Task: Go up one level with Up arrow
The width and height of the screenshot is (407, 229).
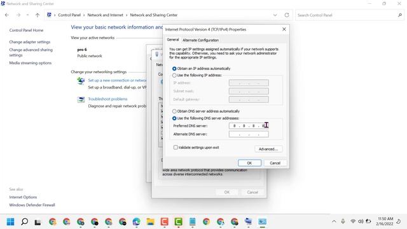Action: 38,15
